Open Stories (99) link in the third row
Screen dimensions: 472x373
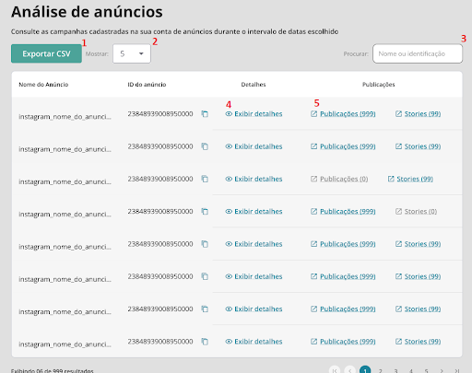click(415, 179)
